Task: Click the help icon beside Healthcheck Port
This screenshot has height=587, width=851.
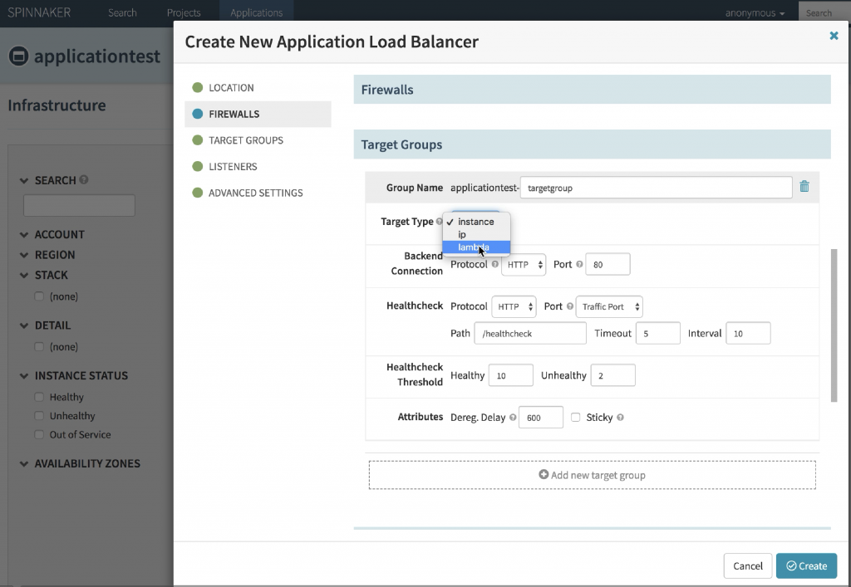Action: click(571, 306)
